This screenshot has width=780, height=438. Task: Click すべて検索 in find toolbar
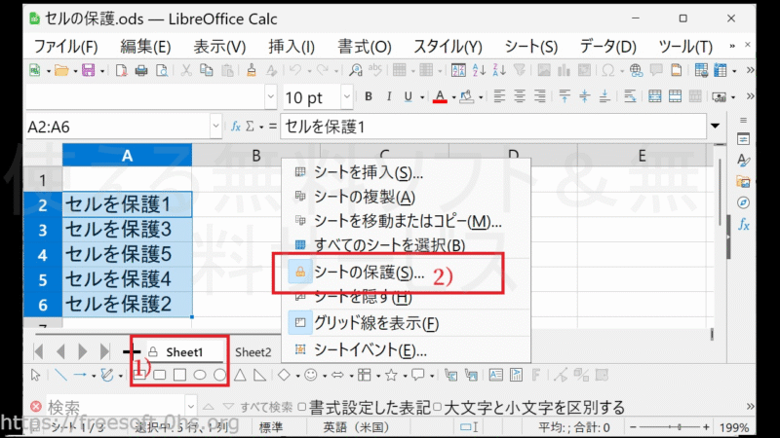pyautogui.click(x=265, y=407)
